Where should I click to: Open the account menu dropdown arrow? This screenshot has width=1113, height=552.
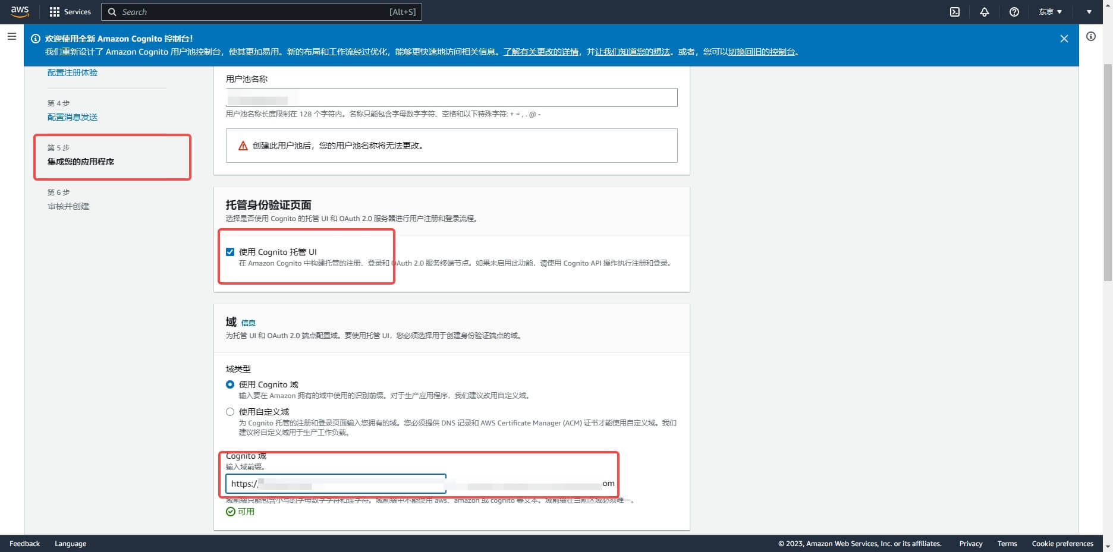click(x=1089, y=12)
